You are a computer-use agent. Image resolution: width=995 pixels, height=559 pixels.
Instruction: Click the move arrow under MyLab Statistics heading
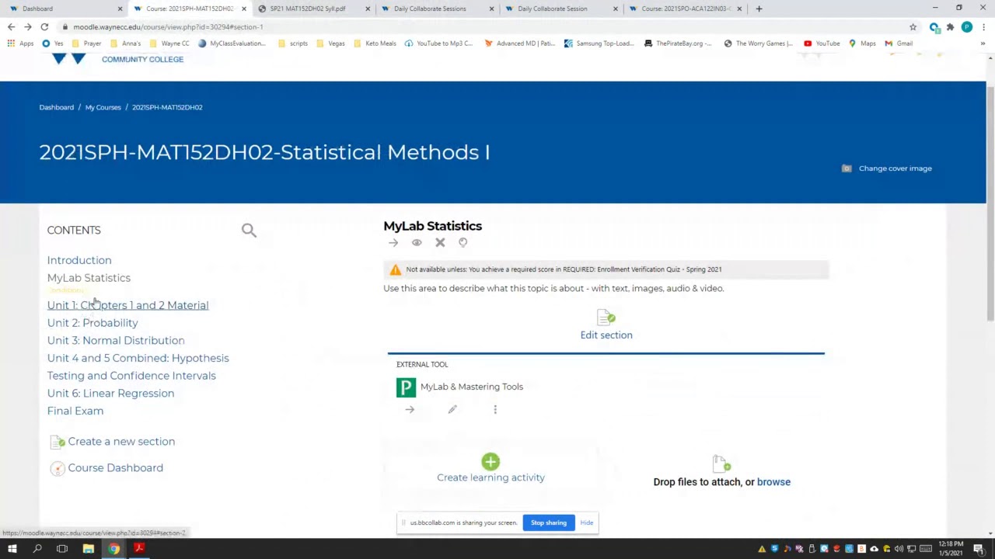[393, 243]
